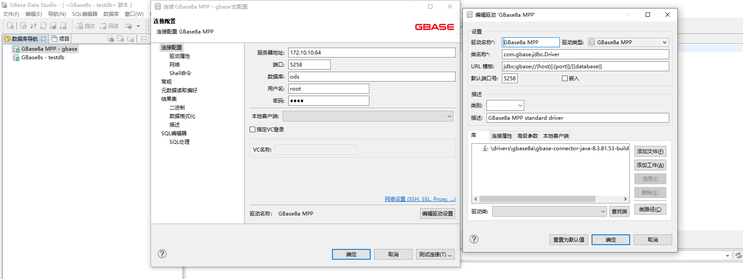
Task: Open the 驱动类型 dropdown GBase8a MPP
Action: pyautogui.click(x=628, y=42)
